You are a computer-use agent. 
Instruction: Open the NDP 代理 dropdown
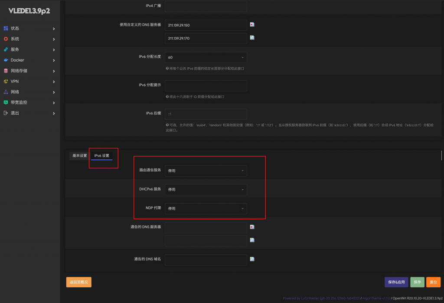pos(206,209)
